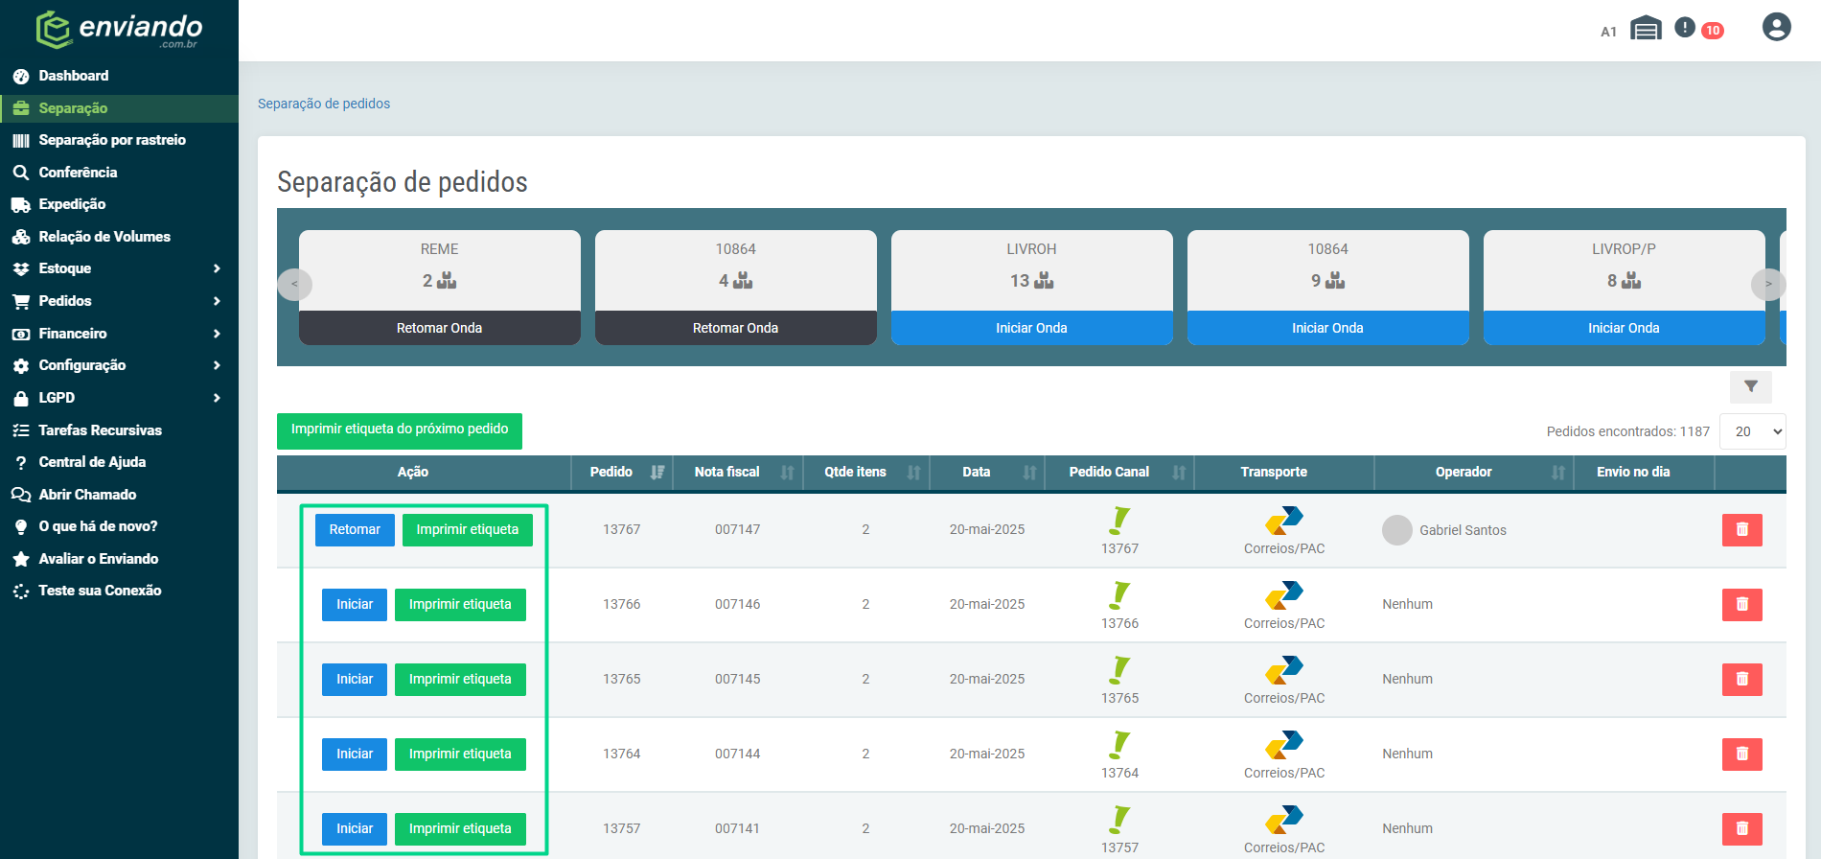1821x859 pixels.
Task: Open the alert notifications icon
Action: 1685,28
